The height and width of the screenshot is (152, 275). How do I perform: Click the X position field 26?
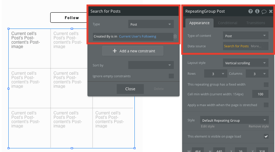(240, 151)
